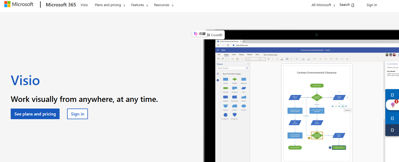399x162 pixels.
Task: Switch to the View ribbon tab
Action: (x=257, y=55)
